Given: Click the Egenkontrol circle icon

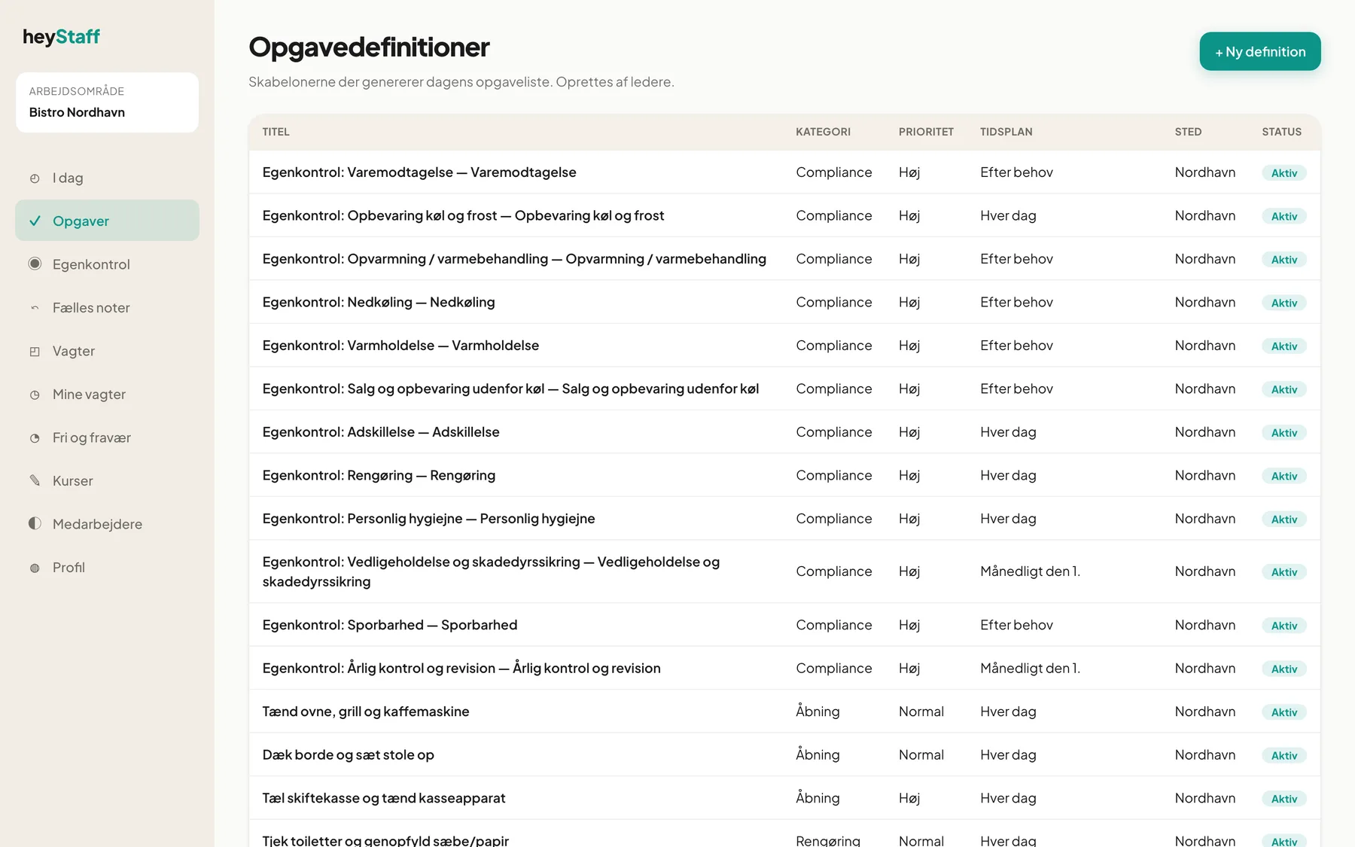Looking at the screenshot, I should [35, 264].
